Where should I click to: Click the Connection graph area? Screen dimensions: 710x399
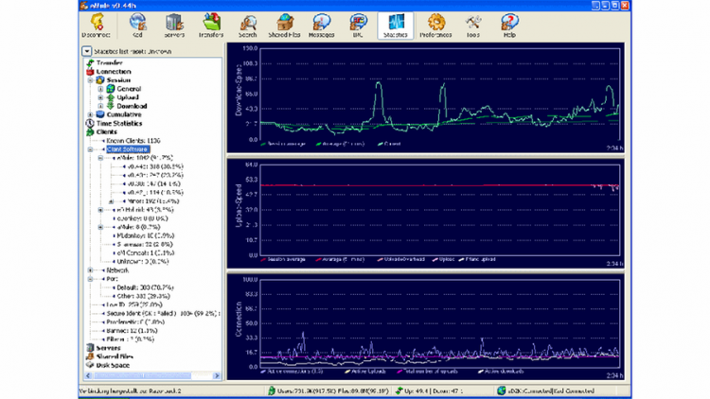[x=439, y=323]
